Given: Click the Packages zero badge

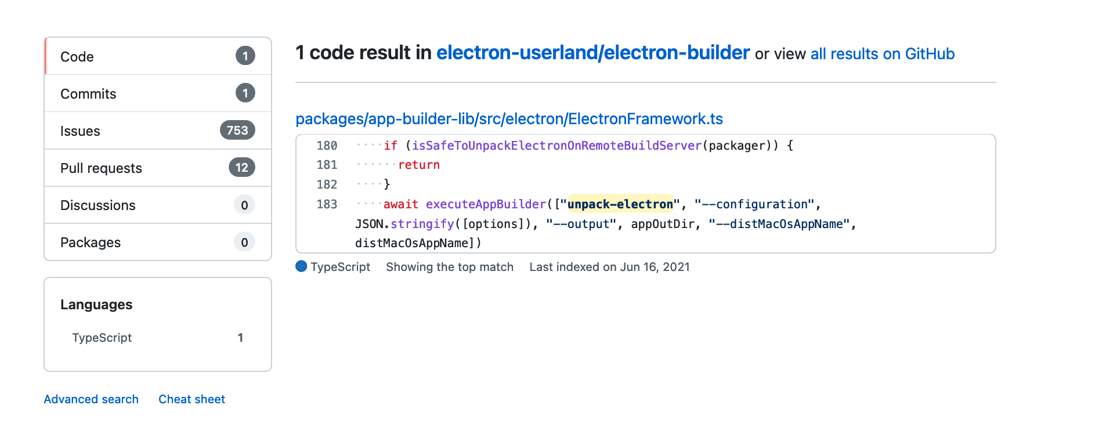Looking at the screenshot, I should pyautogui.click(x=244, y=242).
